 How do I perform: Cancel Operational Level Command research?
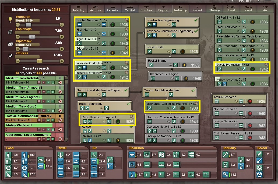(x=60, y=139)
